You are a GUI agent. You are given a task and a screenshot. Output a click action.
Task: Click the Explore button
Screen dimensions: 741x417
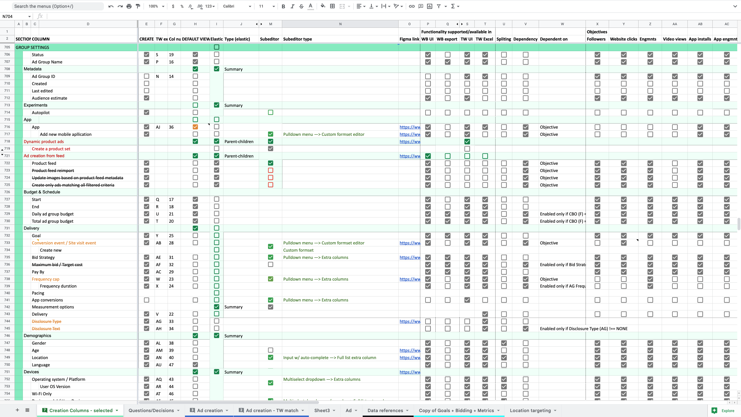click(x=723, y=411)
